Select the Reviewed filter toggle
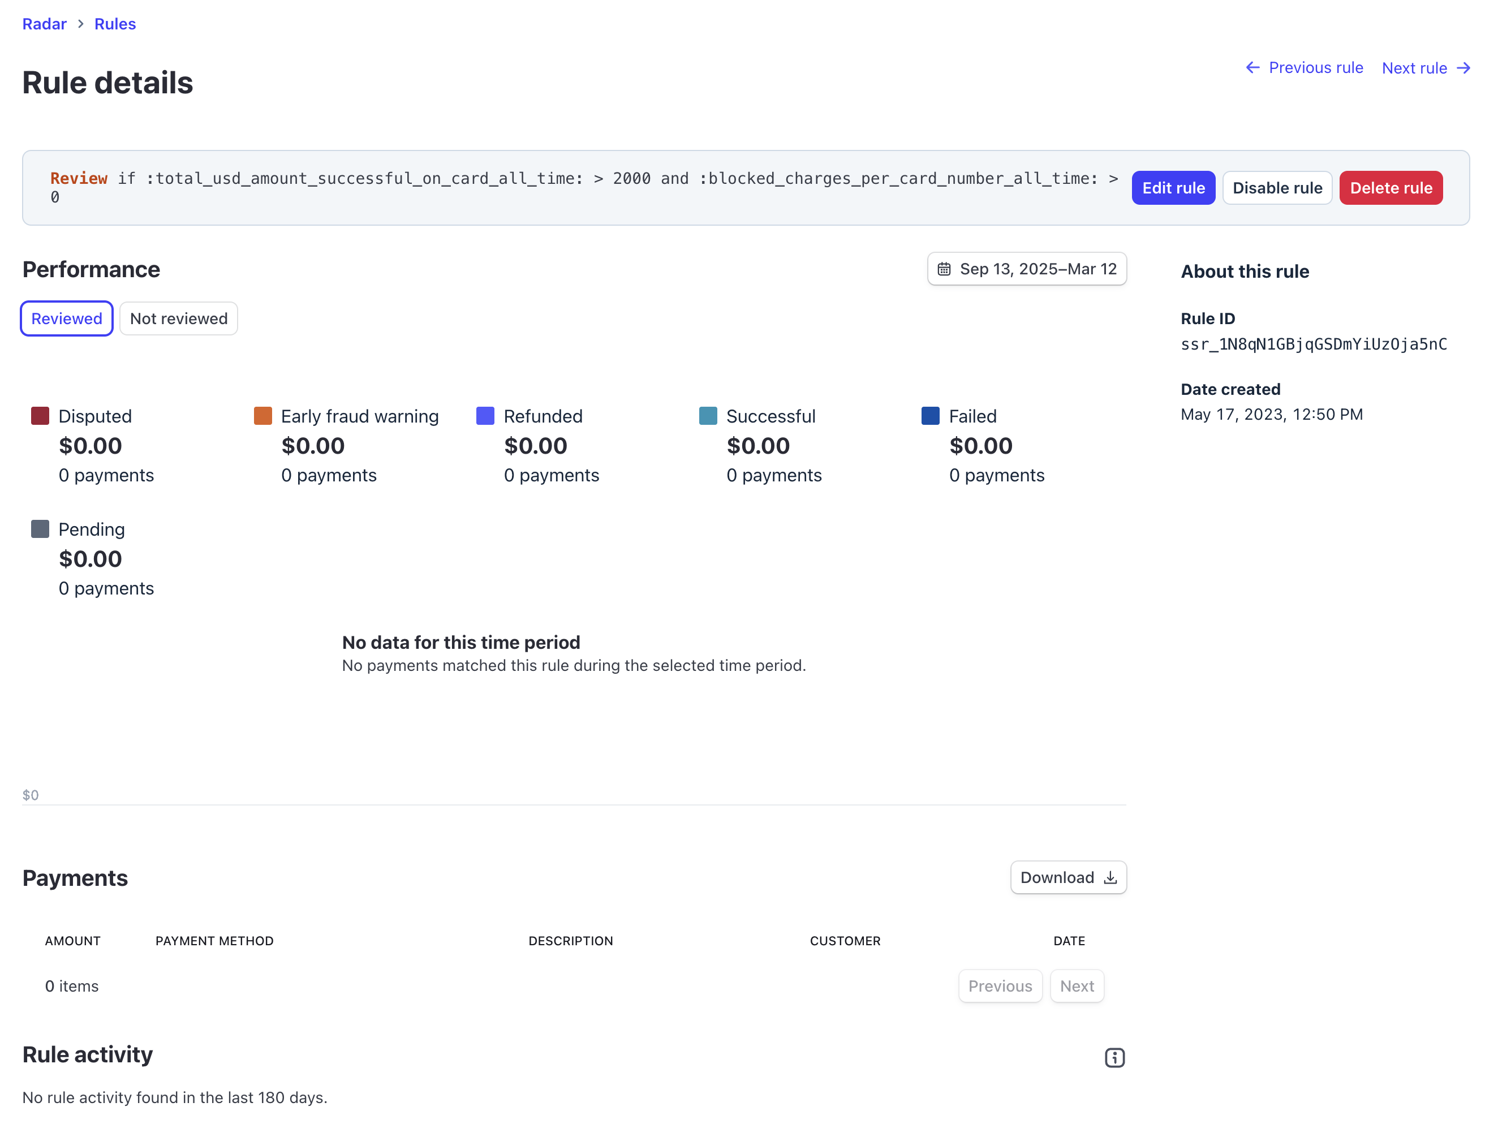The height and width of the screenshot is (1137, 1498). [66, 318]
